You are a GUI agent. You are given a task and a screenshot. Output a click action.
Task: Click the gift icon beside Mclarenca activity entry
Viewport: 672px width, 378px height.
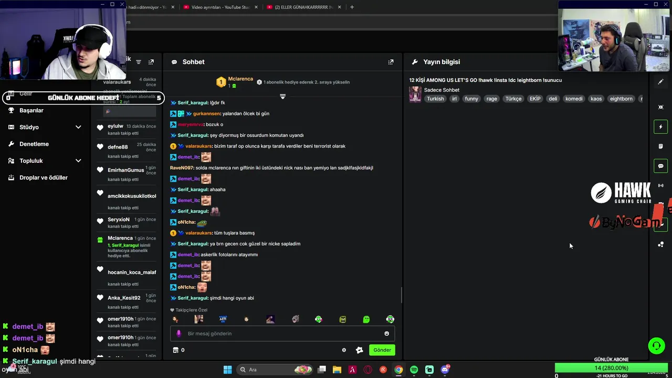tap(100, 240)
